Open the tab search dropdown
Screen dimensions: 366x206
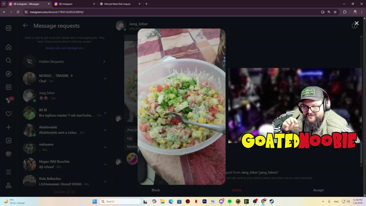pos(4,4)
